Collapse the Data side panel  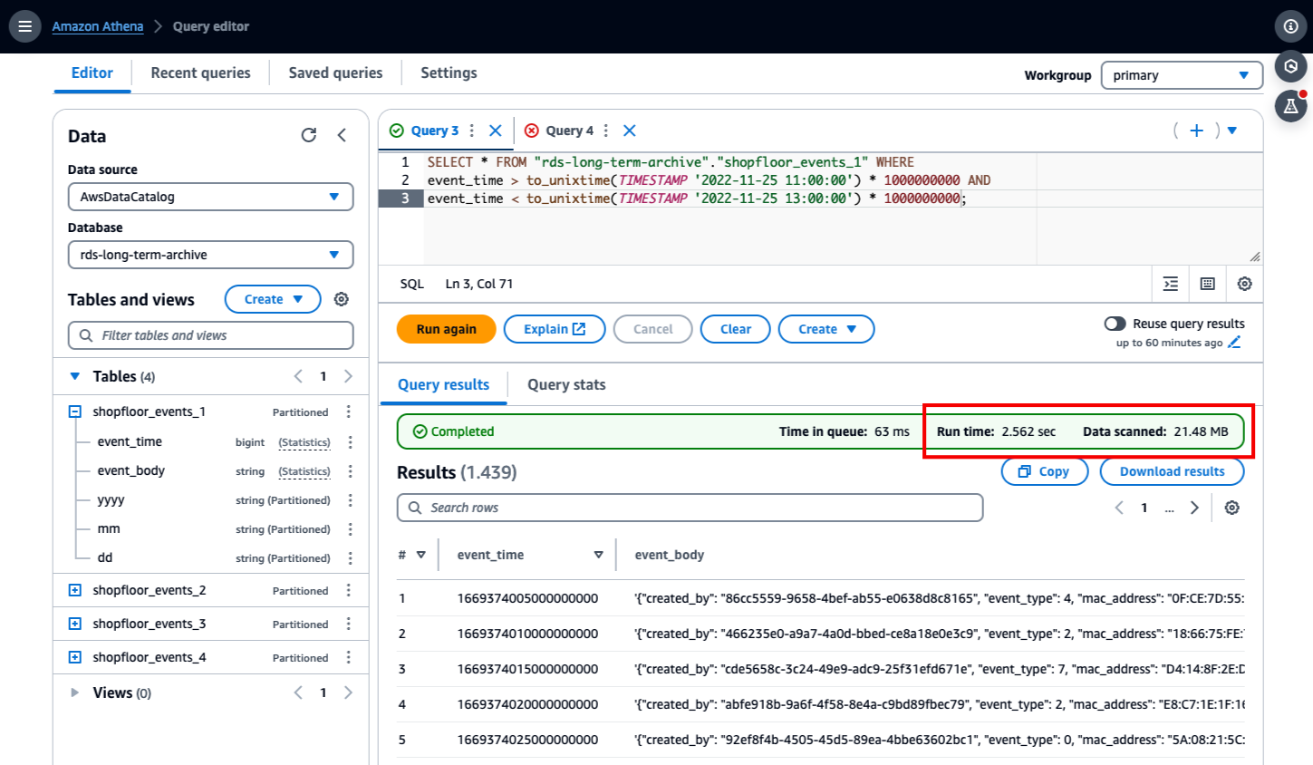[x=342, y=135]
